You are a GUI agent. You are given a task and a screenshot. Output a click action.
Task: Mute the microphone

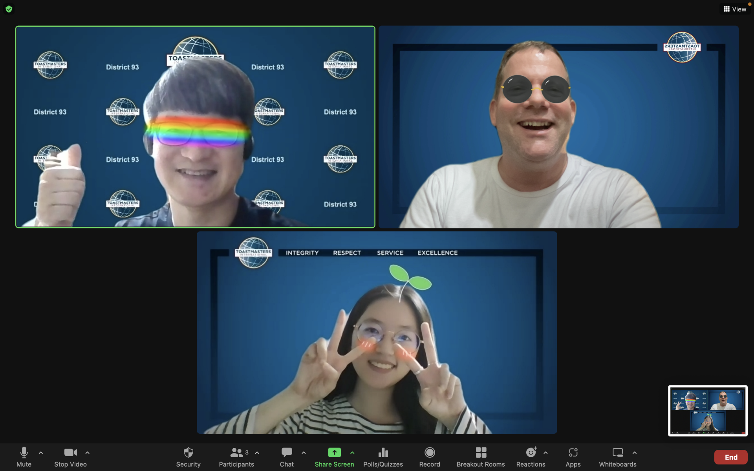pos(24,457)
